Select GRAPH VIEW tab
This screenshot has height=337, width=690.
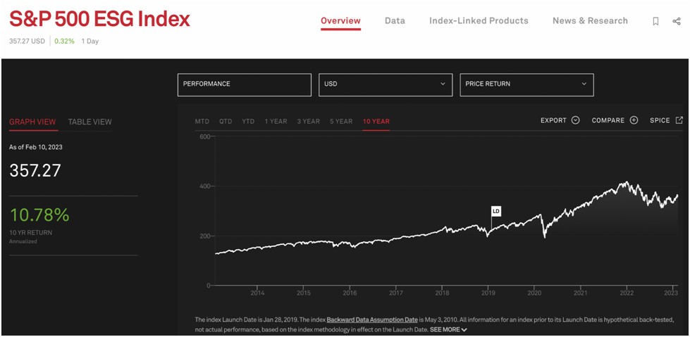click(x=32, y=122)
